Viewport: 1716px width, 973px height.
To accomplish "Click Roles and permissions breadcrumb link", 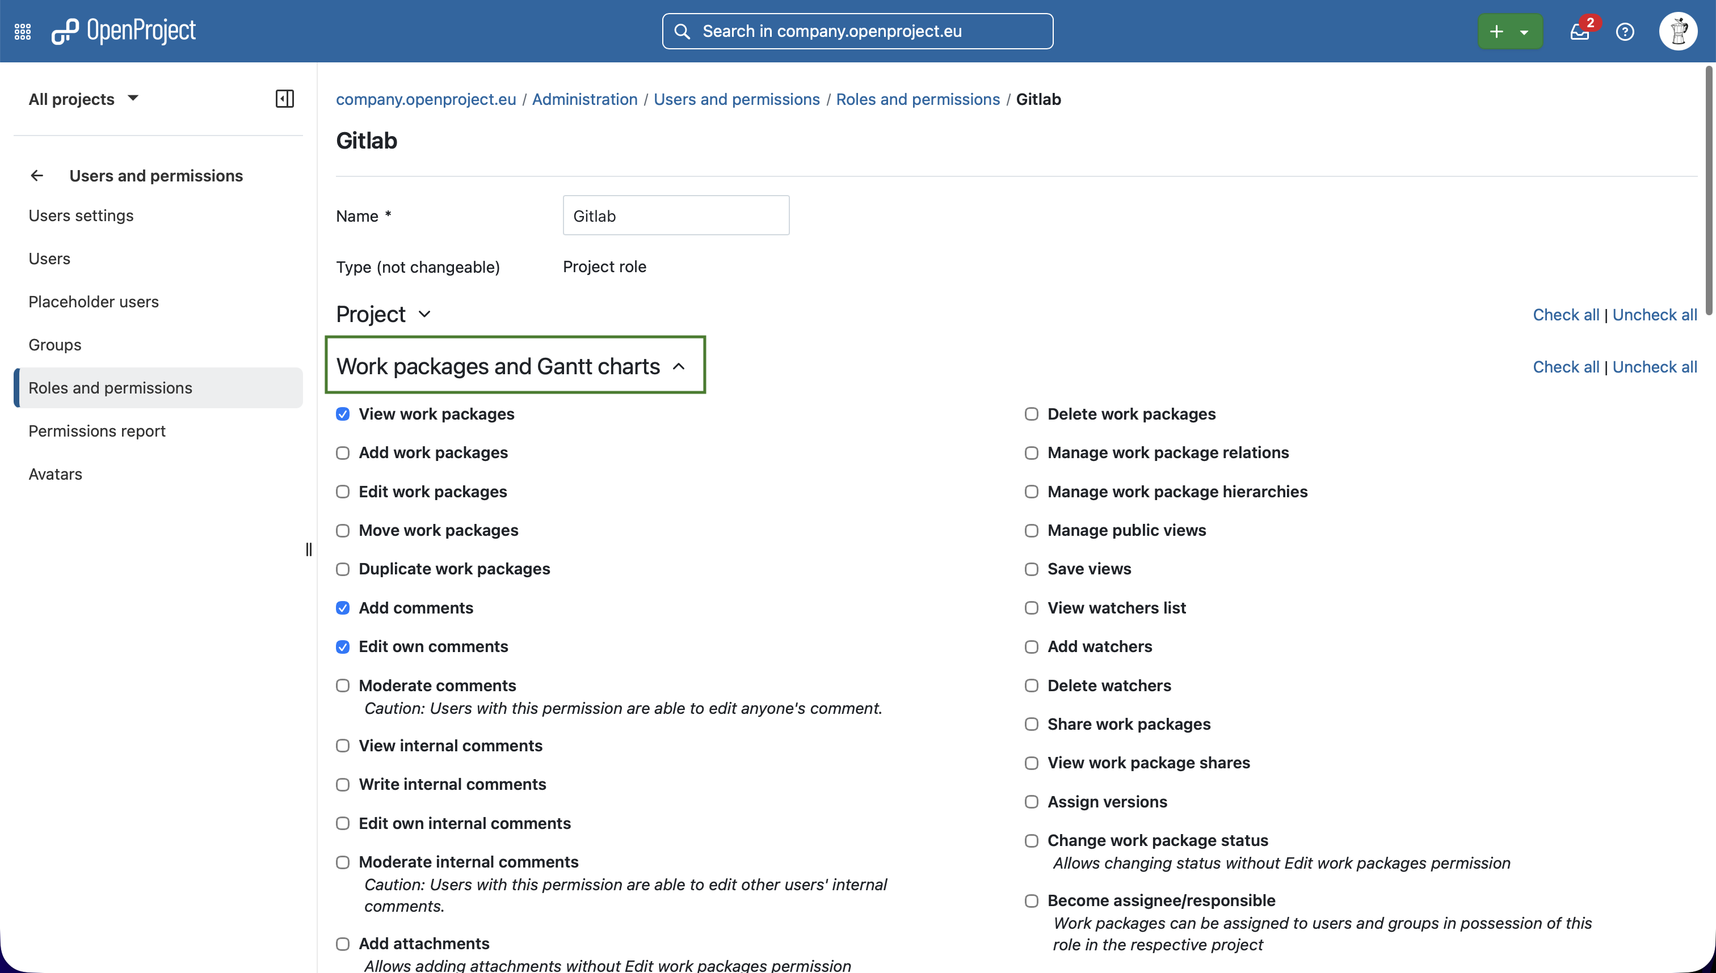I will [x=918, y=99].
